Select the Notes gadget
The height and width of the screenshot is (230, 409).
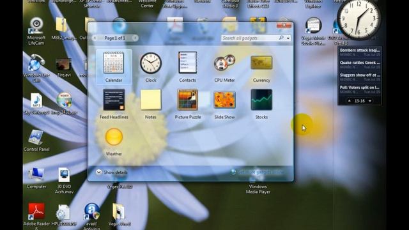(151, 103)
